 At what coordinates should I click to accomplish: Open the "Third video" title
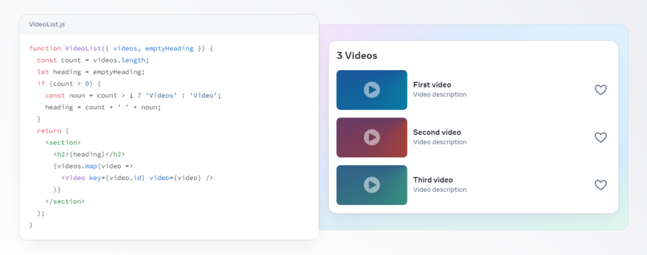pos(433,180)
